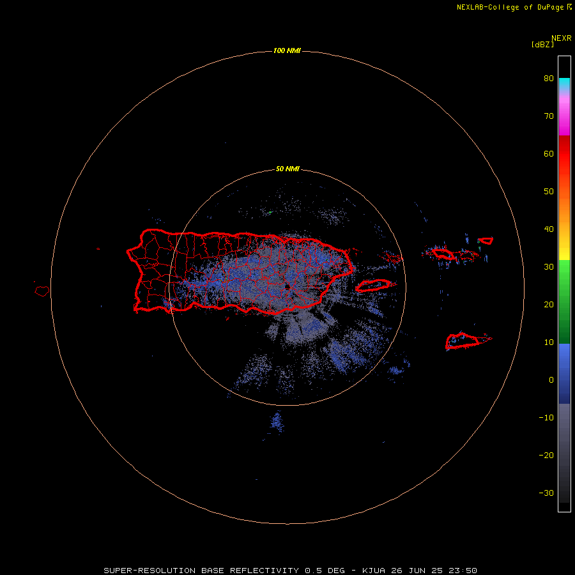Select the 0 tick label on the scale

coord(551,380)
